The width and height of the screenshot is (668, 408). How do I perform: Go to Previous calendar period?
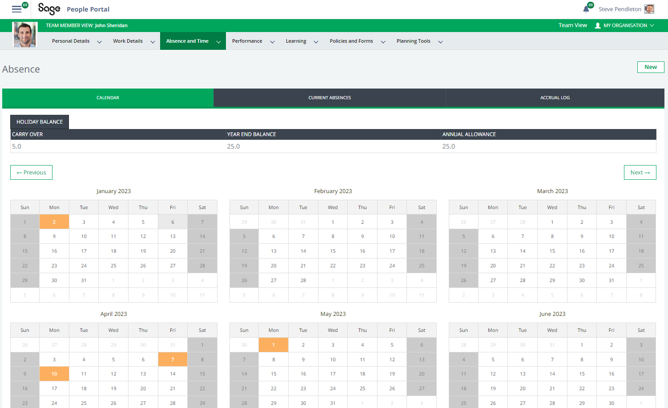31,173
